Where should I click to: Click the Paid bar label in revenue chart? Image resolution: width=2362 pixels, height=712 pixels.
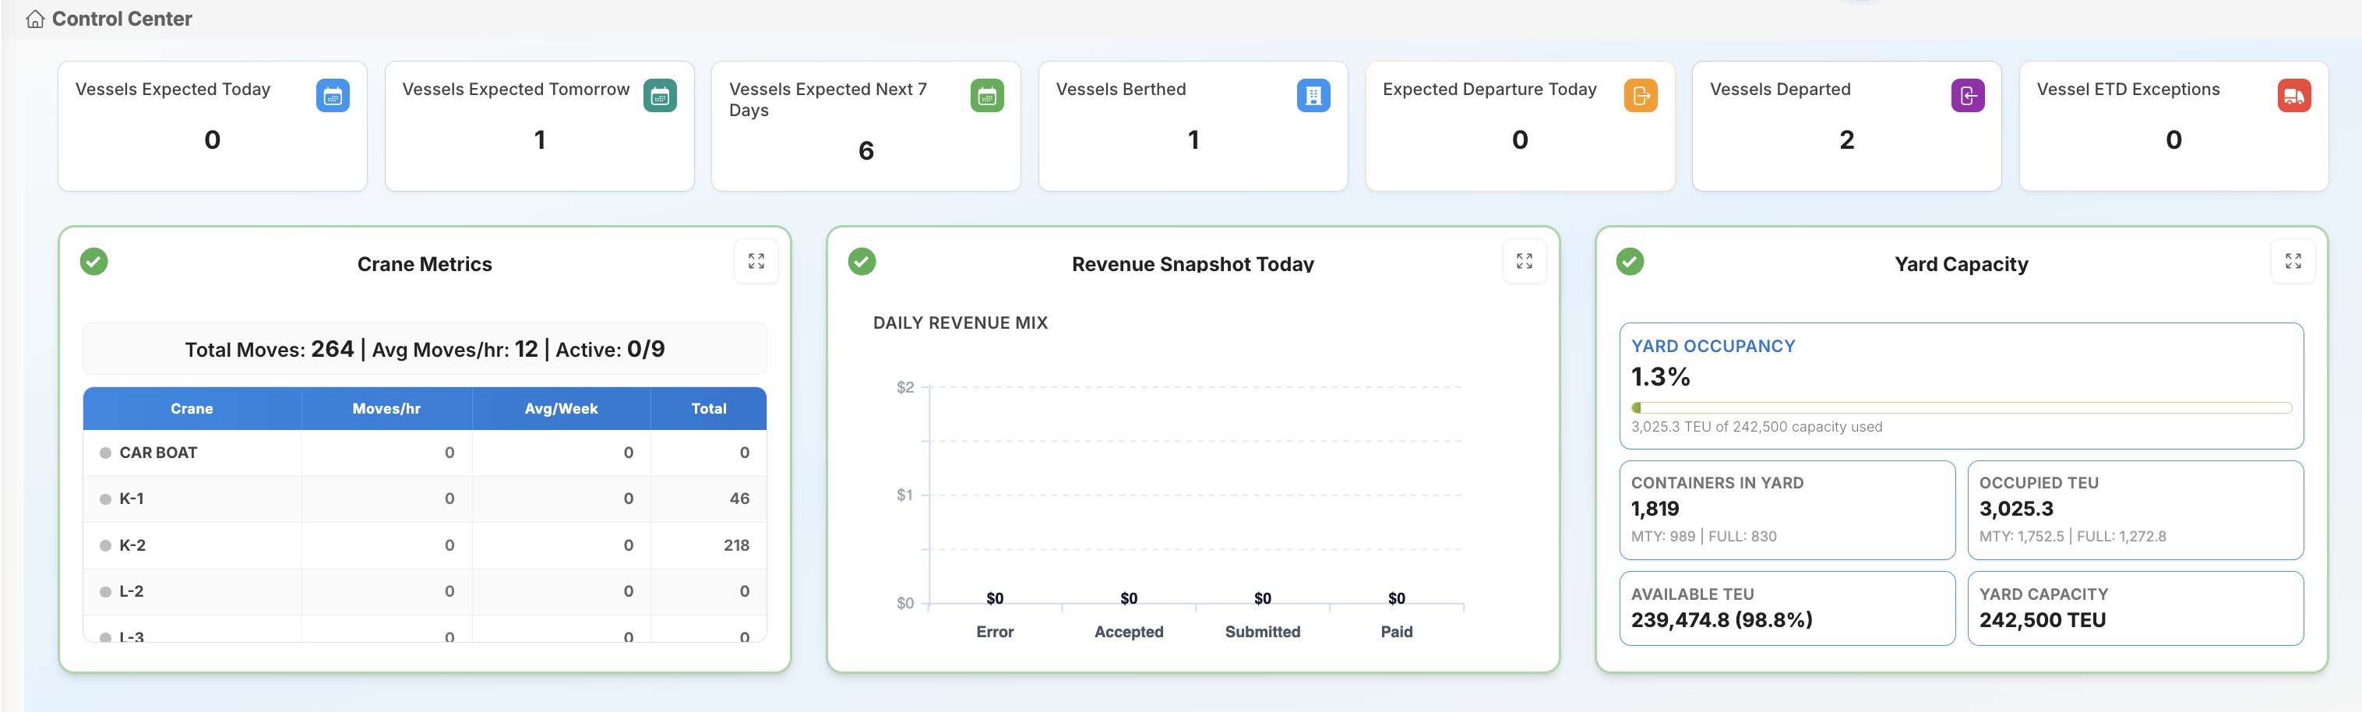point(1395,631)
